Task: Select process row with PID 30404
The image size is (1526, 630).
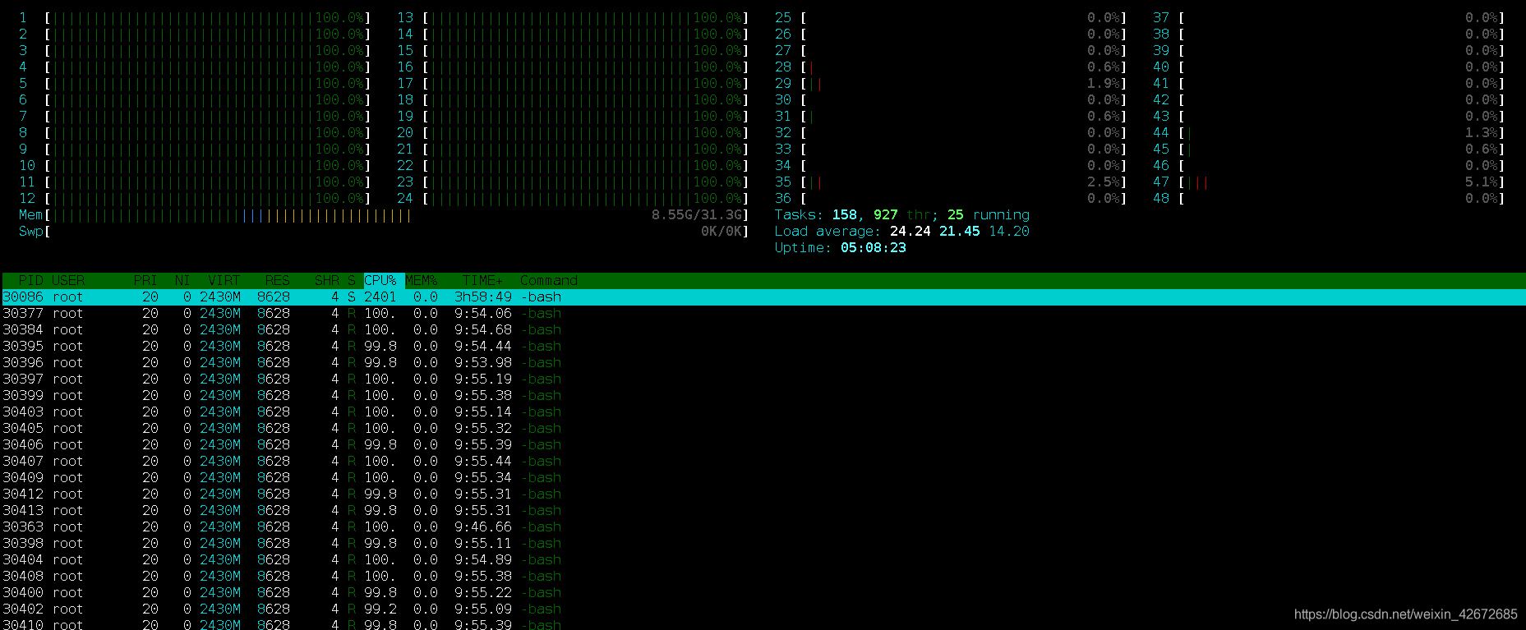Action: pos(763,560)
